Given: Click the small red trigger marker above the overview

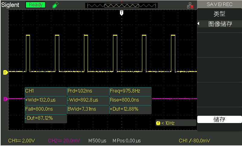Looking at the screenshot, I should [122, 2].
